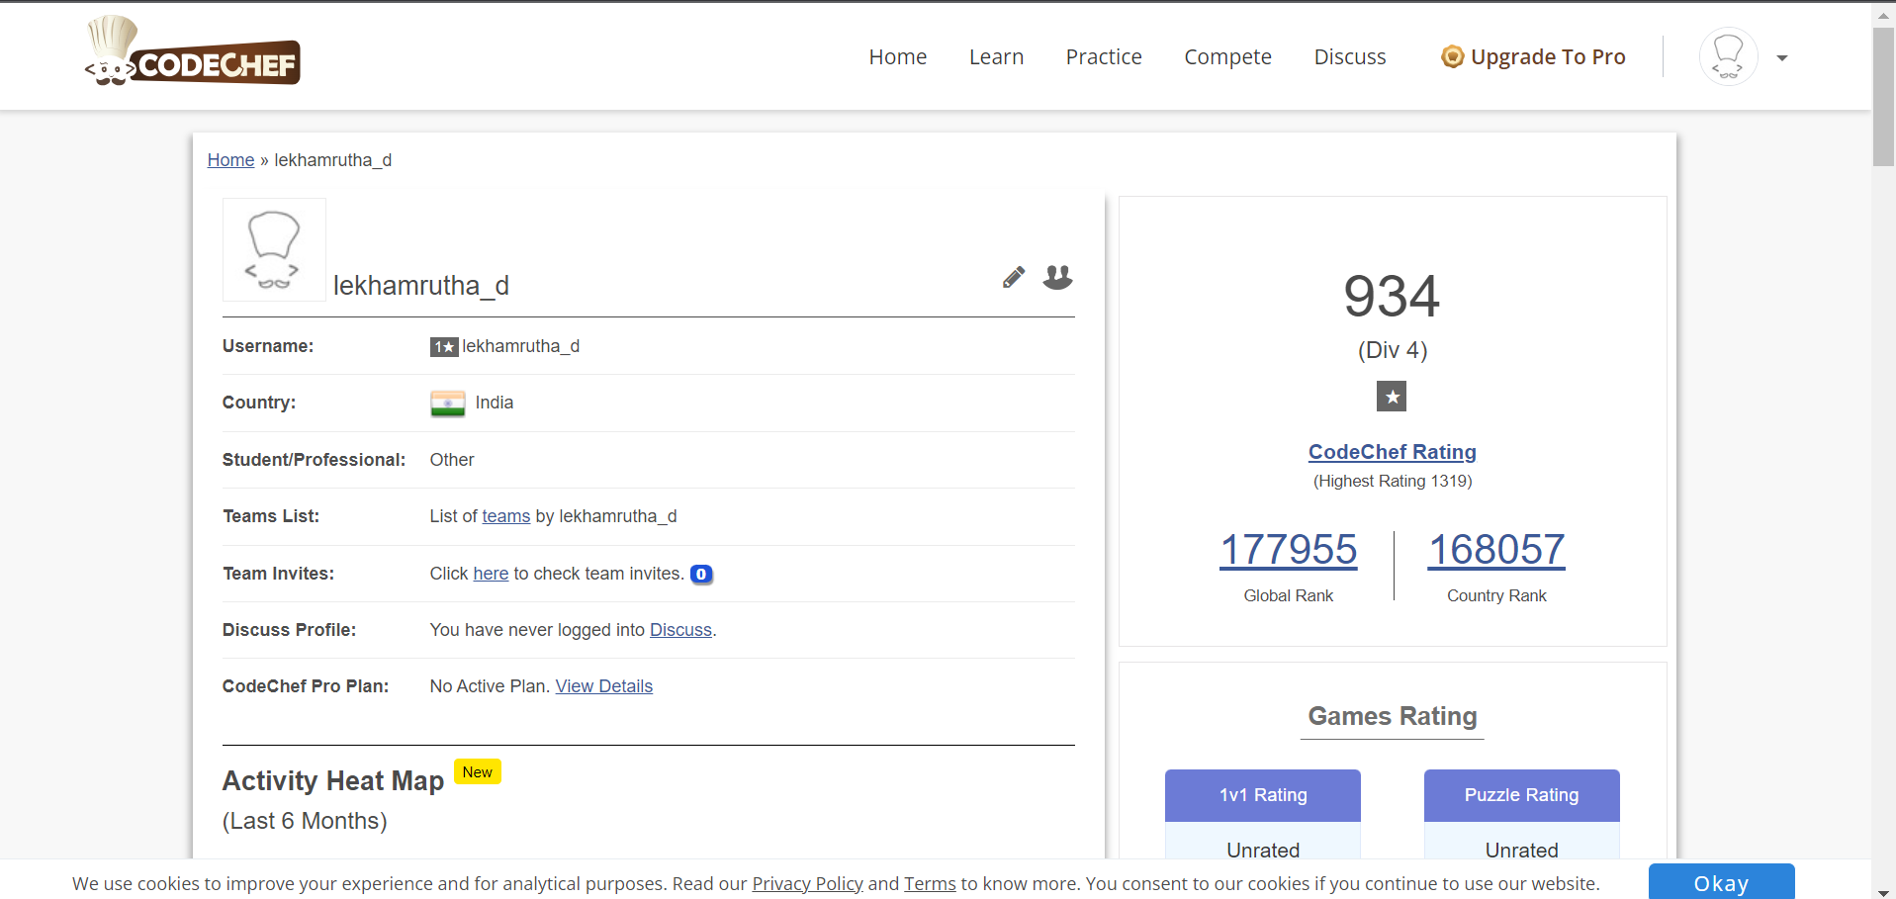Image resolution: width=1896 pixels, height=899 pixels.
Task: Click the CodeChef logo
Action: (193, 51)
